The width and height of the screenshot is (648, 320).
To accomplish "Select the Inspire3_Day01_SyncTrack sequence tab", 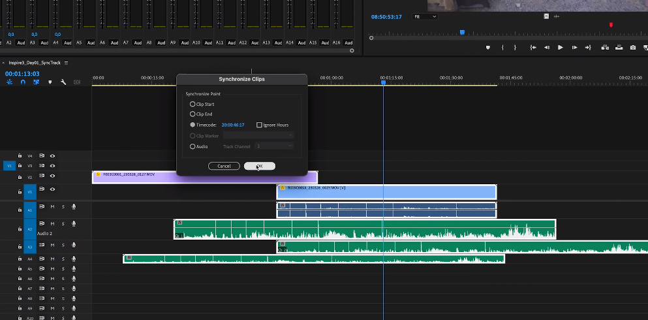I will (x=35, y=63).
